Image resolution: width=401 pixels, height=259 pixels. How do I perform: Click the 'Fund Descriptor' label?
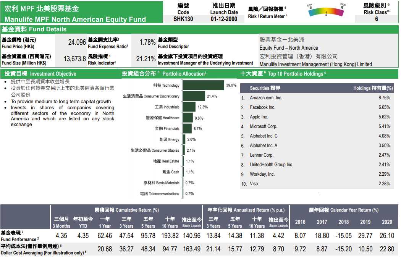(173, 47)
